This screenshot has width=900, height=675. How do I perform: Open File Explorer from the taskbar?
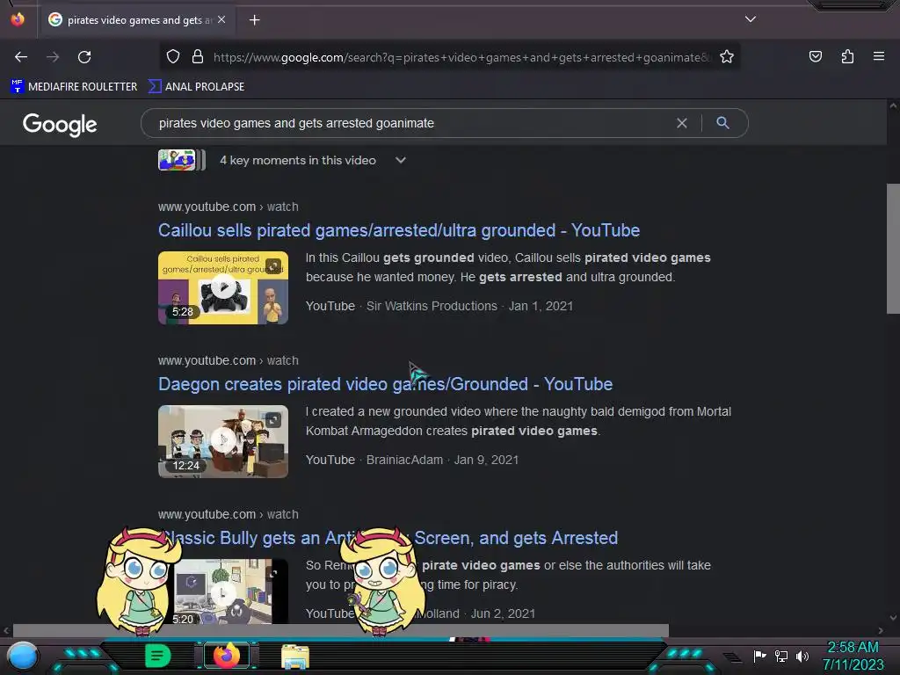(295, 657)
